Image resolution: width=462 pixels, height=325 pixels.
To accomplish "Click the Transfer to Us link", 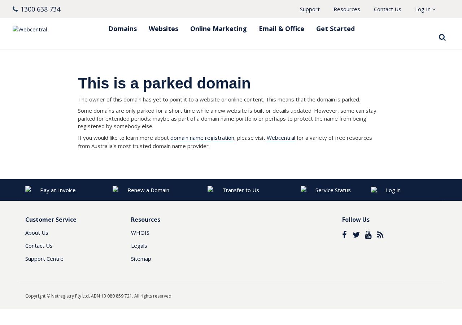I will click(241, 190).
